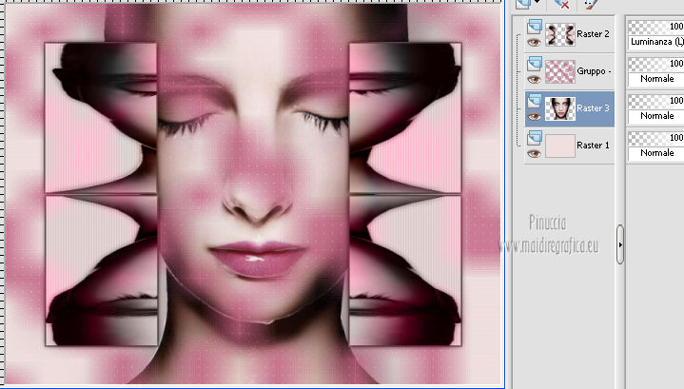Toggle visibility of the Gruppo layer
This screenshot has height=389, width=684.
point(534,79)
